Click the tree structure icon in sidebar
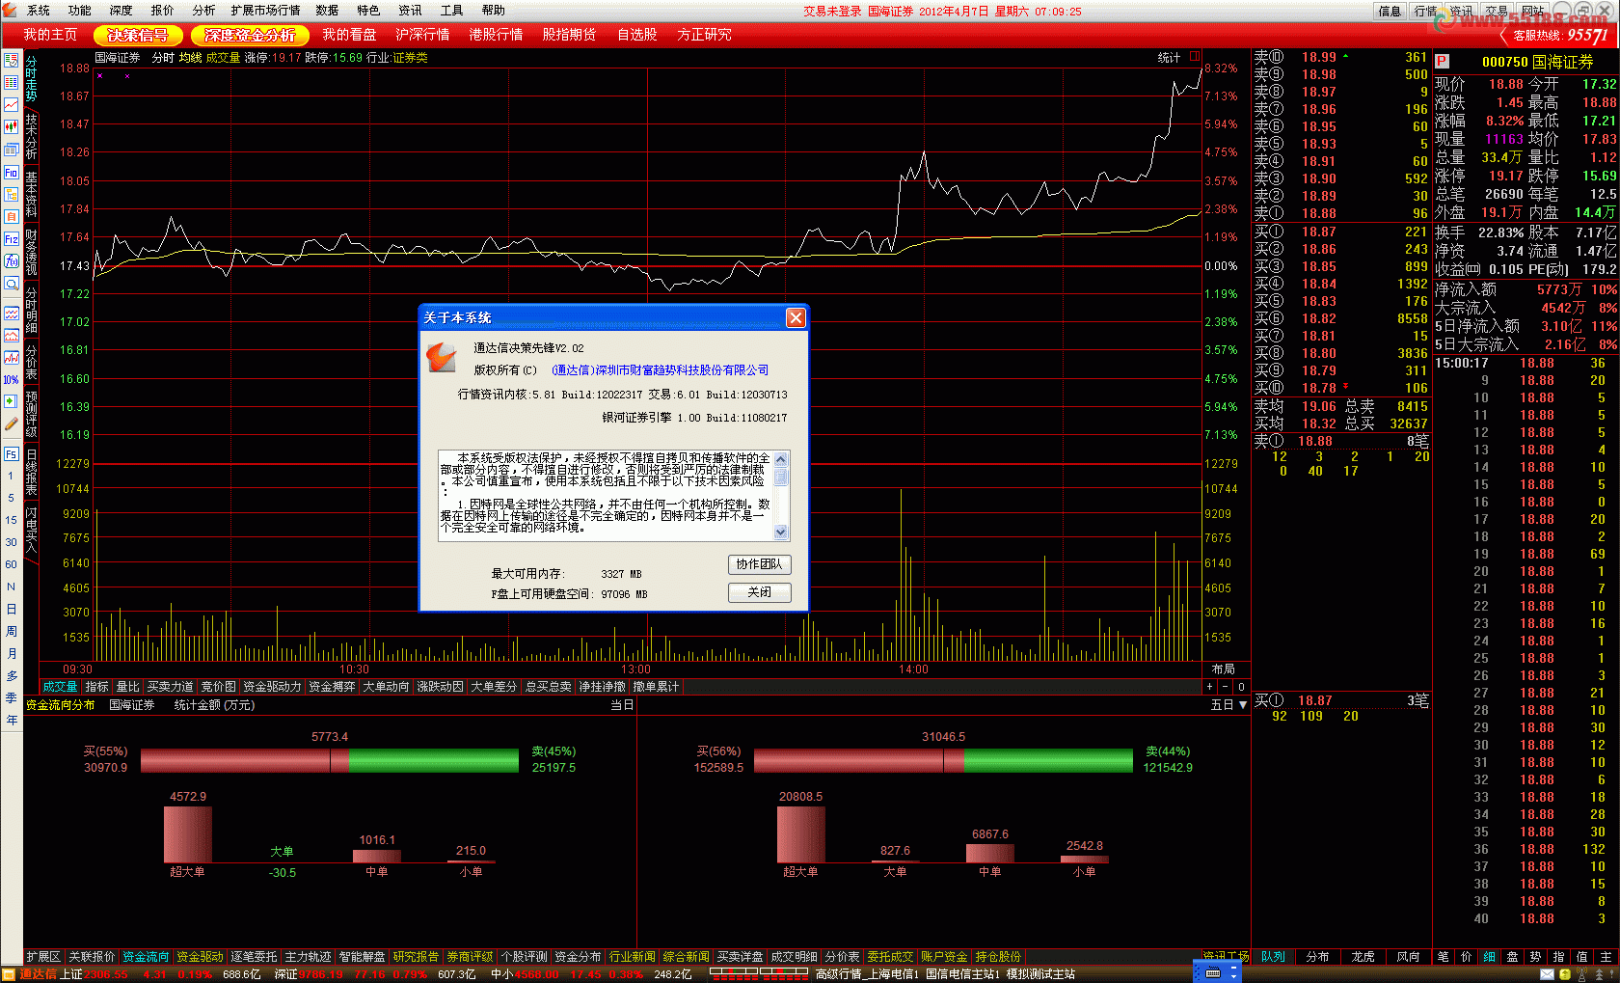 [x=11, y=194]
